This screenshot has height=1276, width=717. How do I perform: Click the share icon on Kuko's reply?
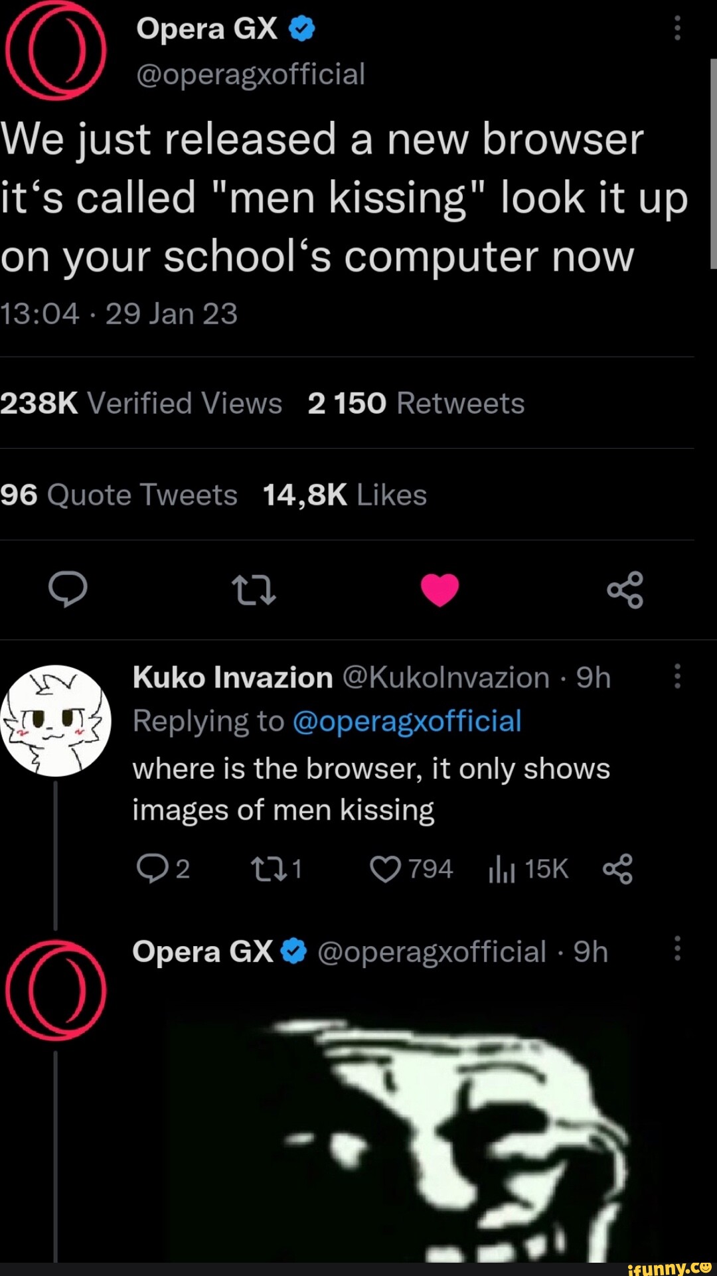tap(619, 868)
